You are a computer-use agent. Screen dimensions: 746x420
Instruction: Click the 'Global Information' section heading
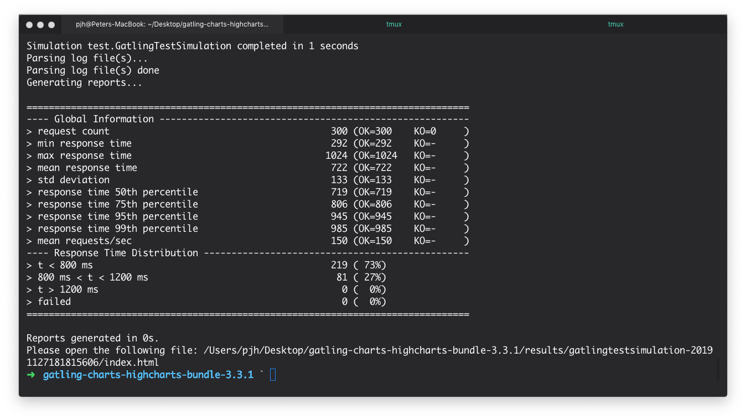click(104, 119)
